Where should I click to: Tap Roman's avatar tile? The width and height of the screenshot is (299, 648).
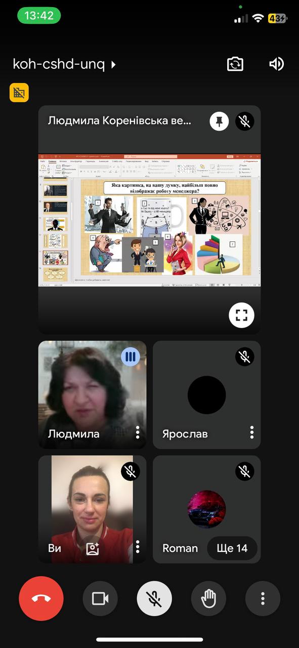pyautogui.click(x=206, y=509)
